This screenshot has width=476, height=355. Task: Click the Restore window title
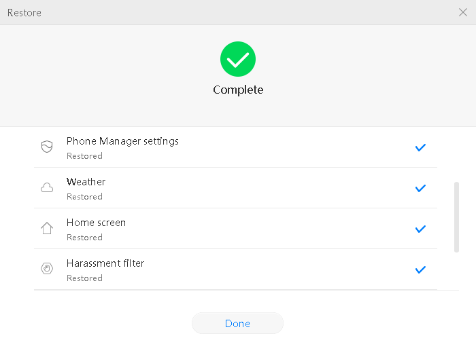tap(24, 13)
